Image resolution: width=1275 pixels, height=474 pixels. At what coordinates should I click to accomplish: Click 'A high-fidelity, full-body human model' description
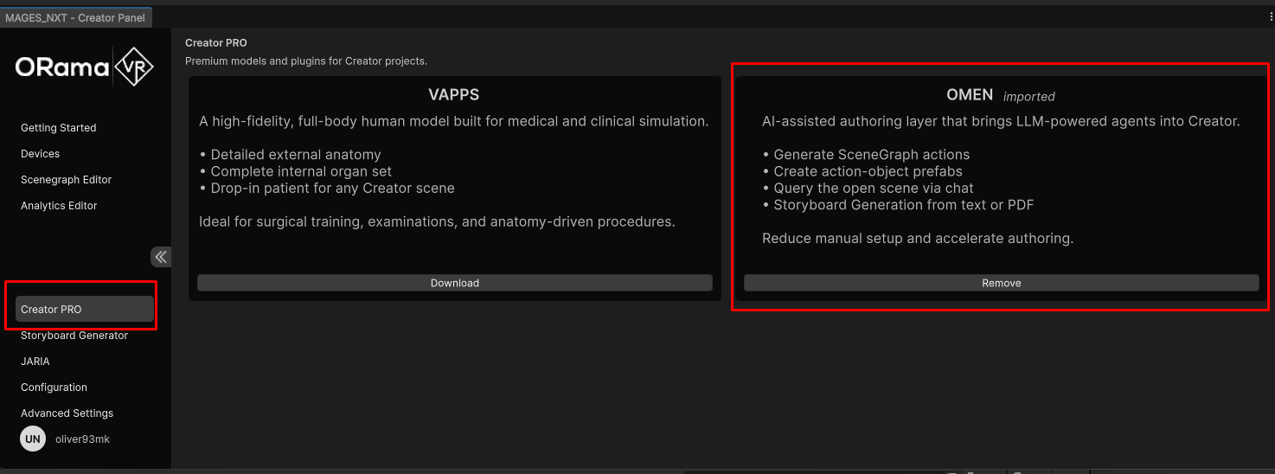(454, 121)
